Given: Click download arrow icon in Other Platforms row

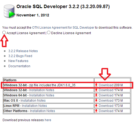Looking at the screenshot, I should point(96,111).
